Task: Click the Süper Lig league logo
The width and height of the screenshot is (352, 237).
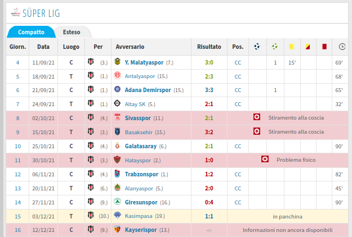Action: [16, 12]
